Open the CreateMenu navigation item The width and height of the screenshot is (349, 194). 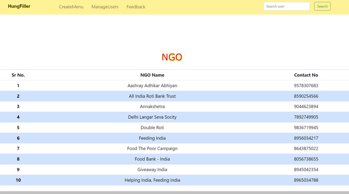pos(71,7)
